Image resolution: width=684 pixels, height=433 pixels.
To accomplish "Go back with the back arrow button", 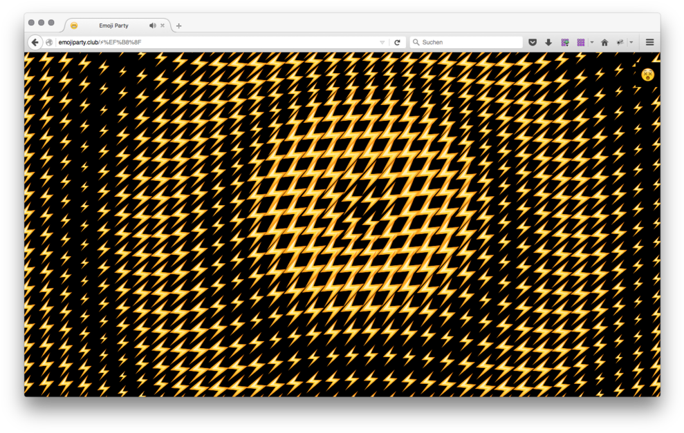I will point(35,42).
